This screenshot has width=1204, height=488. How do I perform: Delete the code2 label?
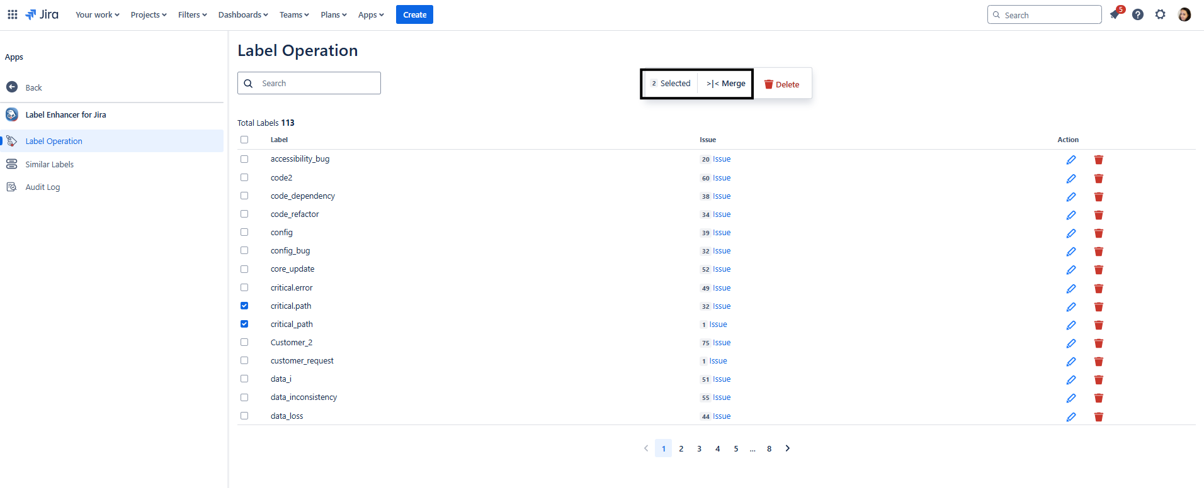coord(1099,179)
